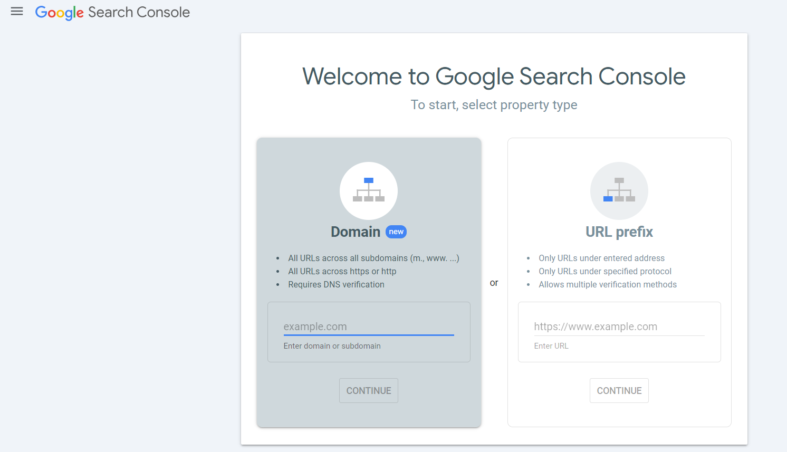Click the 'or' separator text between cards
Image resolution: width=787 pixels, height=452 pixels.
(494, 283)
